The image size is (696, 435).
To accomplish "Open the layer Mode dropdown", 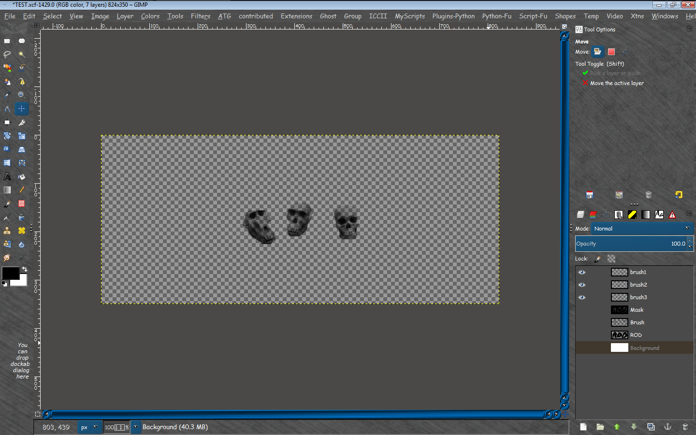I will tap(642, 229).
